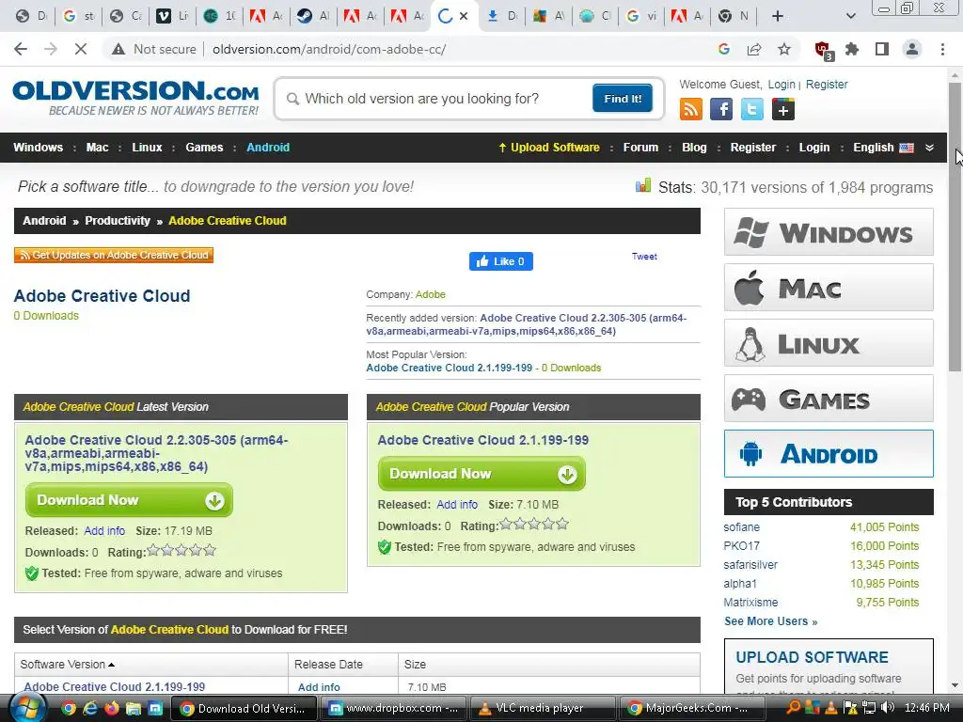Click the Login link beside Welcome Guest
Viewport: 963px width, 722px height.
pyautogui.click(x=781, y=84)
